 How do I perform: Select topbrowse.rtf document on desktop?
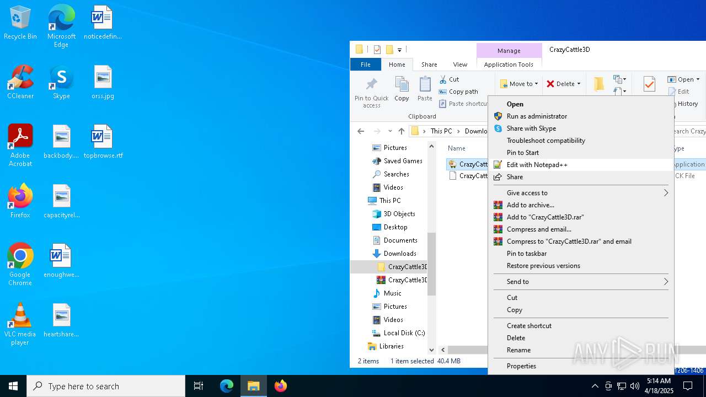click(103, 142)
